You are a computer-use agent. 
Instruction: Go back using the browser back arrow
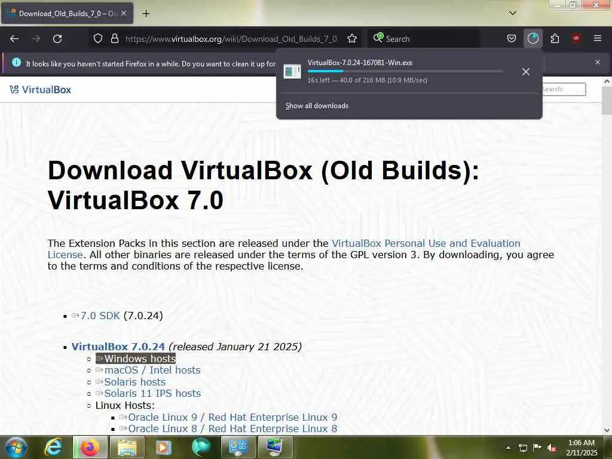pos(14,39)
